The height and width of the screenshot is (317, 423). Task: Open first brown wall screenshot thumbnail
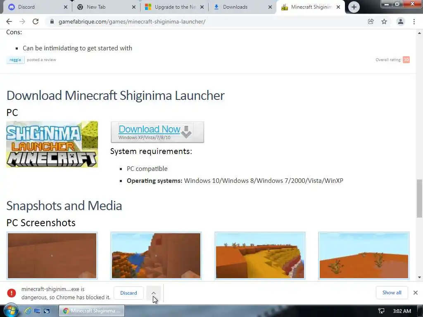pyautogui.click(x=52, y=255)
